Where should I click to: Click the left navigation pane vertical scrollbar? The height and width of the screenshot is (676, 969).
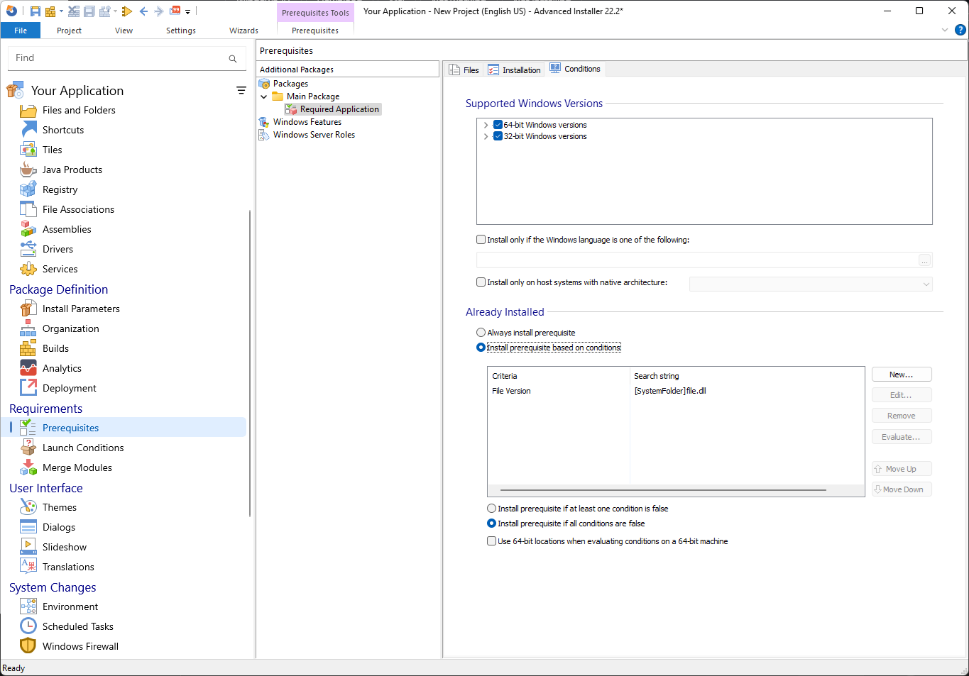(250, 364)
